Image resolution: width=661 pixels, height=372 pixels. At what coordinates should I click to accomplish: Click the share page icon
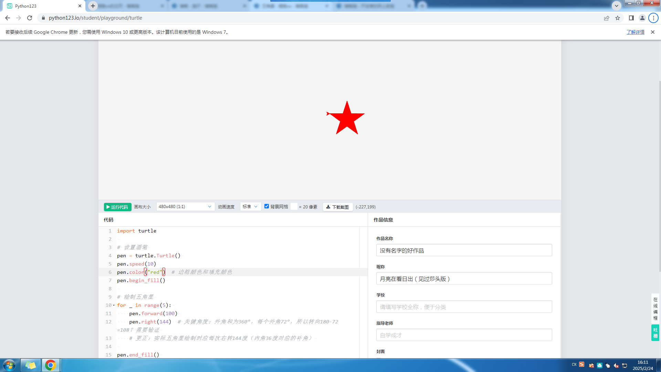pyautogui.click(x=607, y=18)
